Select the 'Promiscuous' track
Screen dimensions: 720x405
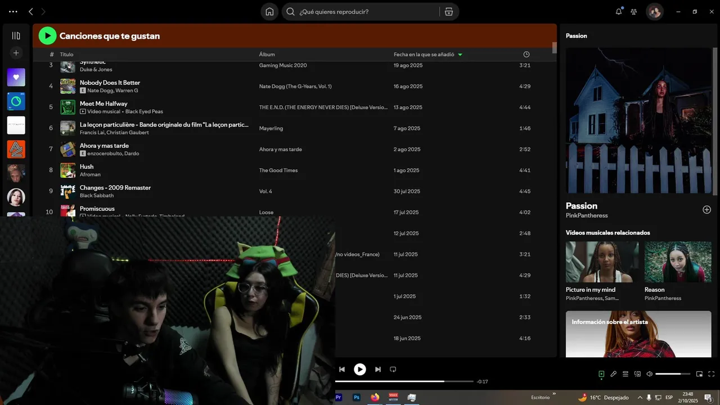pyautogui.click(x=97, y=209)
